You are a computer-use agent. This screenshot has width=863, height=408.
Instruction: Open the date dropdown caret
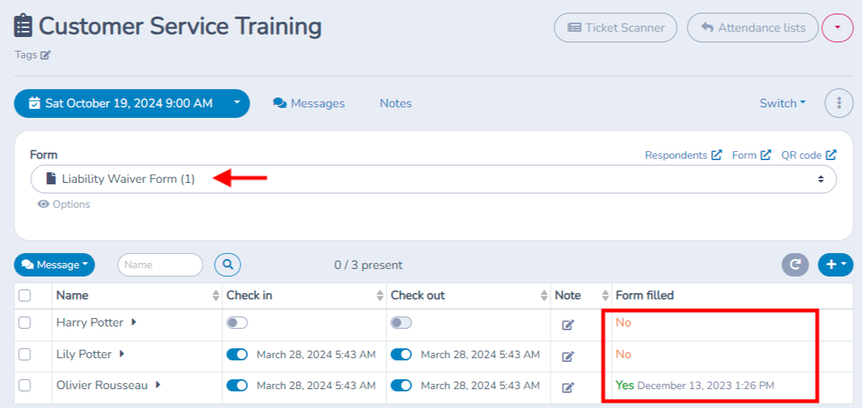237,103
